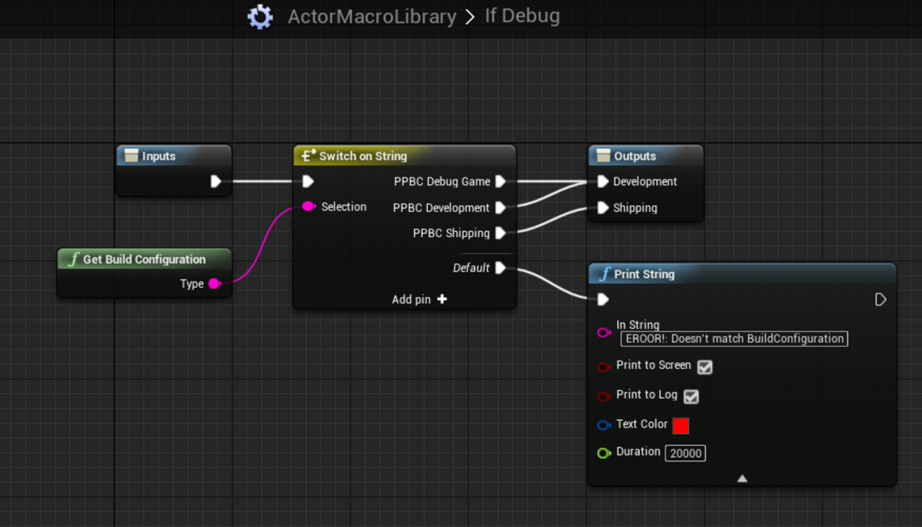Click the Type output pin on Get Build Configuration
The image size is (922, 527).
[x=214, y=284]
